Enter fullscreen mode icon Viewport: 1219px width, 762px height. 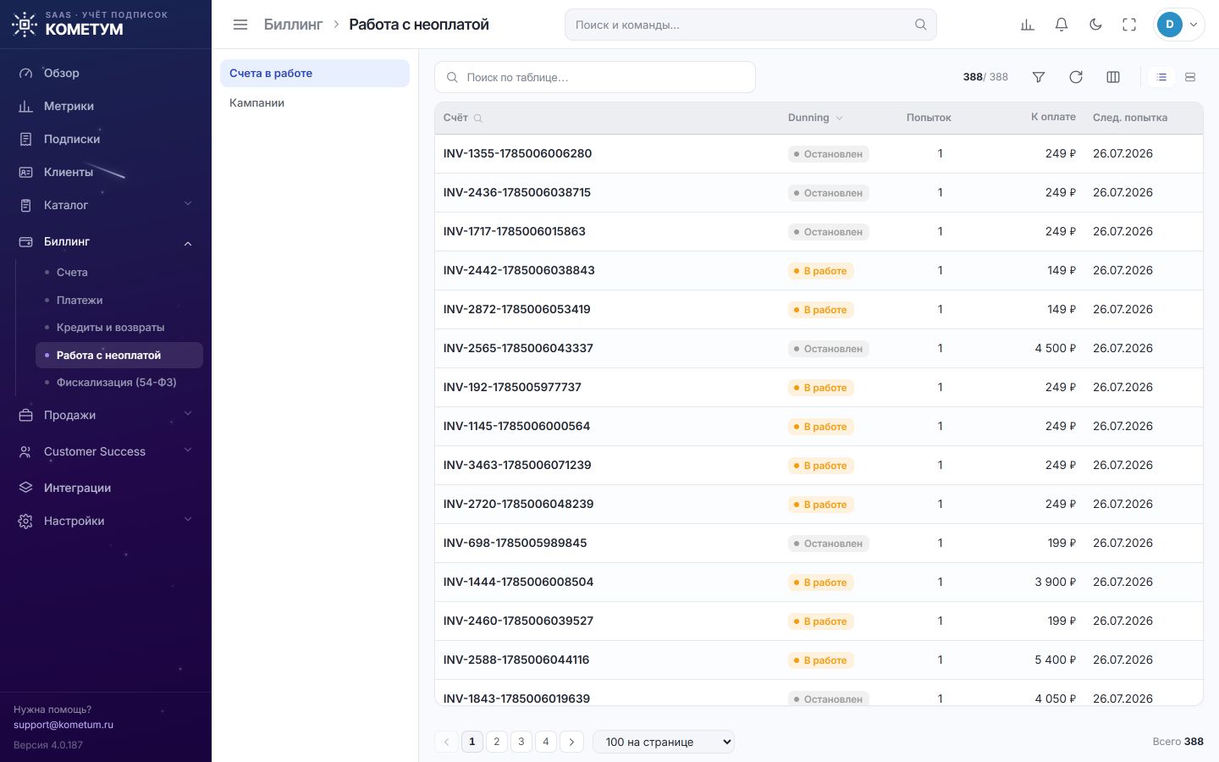[1129, 25]
